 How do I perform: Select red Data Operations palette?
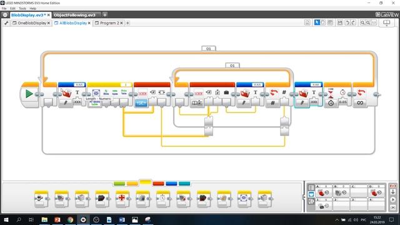pos(158,183)
